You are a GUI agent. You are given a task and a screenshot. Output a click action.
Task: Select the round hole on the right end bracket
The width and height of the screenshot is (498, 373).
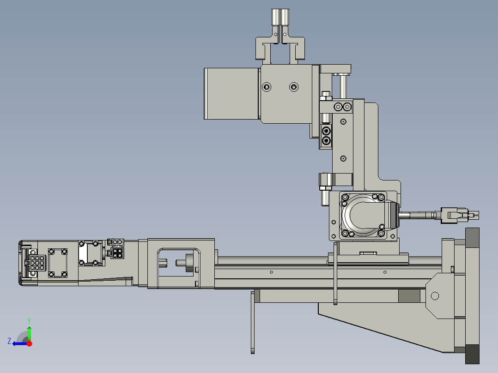pos(435,296)
